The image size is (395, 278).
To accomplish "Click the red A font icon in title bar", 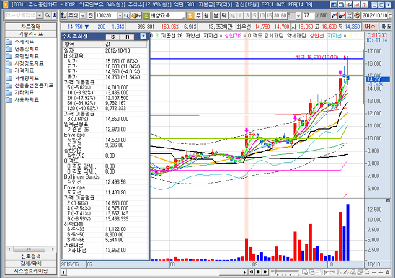I will (357, 5).
